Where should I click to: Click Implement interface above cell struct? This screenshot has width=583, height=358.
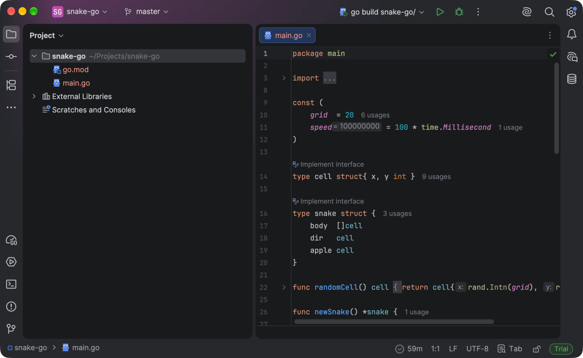click(332, 164)
